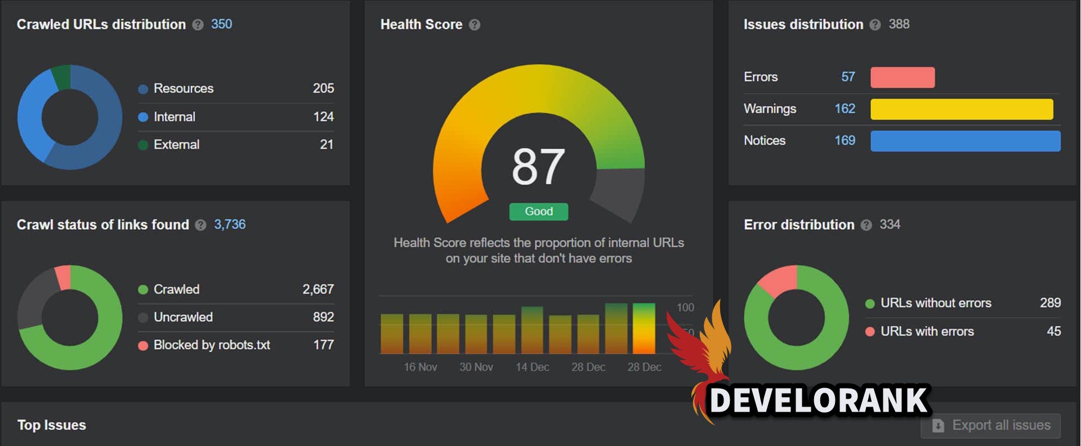Open the 162 warnings count link
The width and height of the screenshot is (1081, 446).
coord(845,109)
